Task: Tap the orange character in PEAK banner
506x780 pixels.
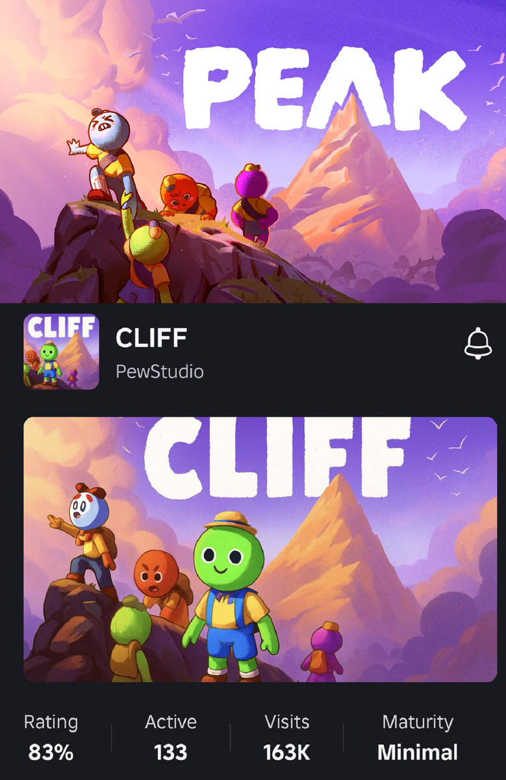Action: pyautogui.click(x=184, y=195)
